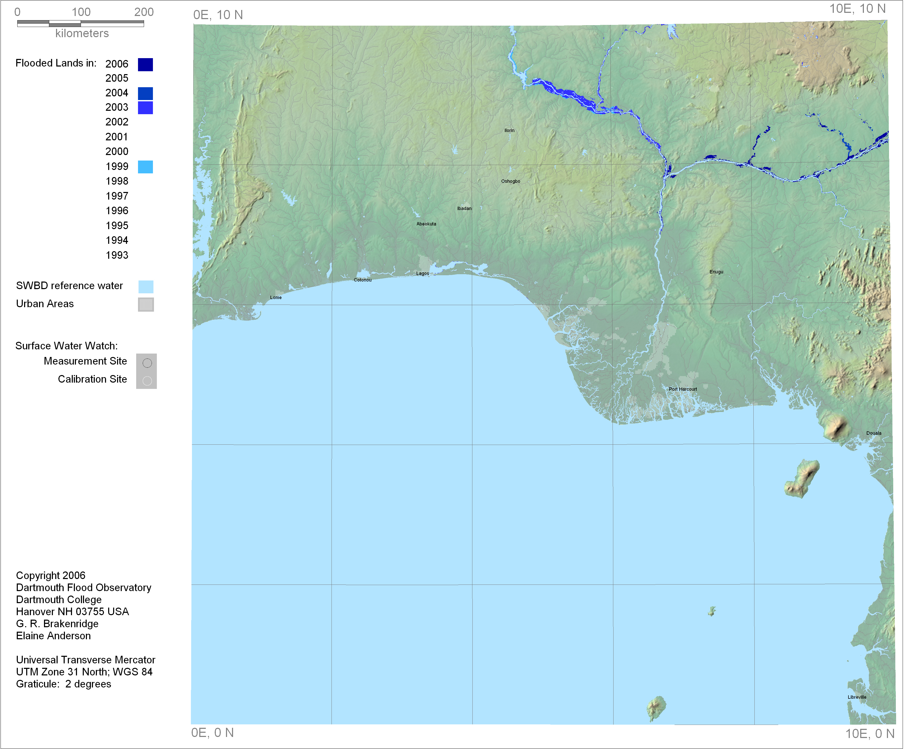The width and height of the screenshot is (905, 749).
Task: Click the SWBD reference water swatch
Action: 146,287
